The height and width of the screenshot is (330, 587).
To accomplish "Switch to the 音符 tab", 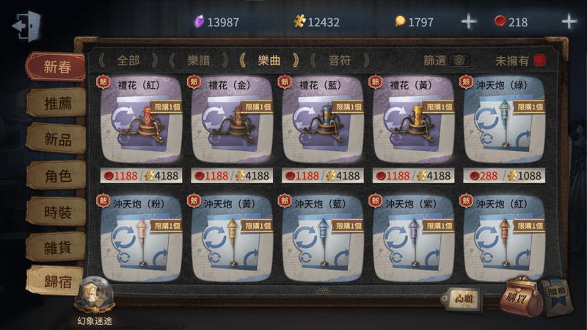I will coord(340,60).
